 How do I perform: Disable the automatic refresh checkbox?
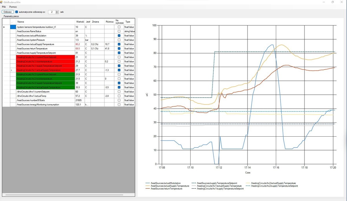[x=16, y=12]
